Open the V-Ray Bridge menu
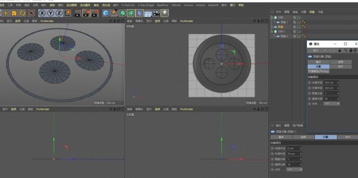The image size is (358, 178). coord(146,5)
